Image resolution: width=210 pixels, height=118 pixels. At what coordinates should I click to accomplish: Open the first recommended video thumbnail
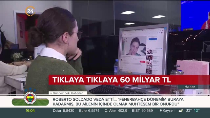[x=150, y=52]
